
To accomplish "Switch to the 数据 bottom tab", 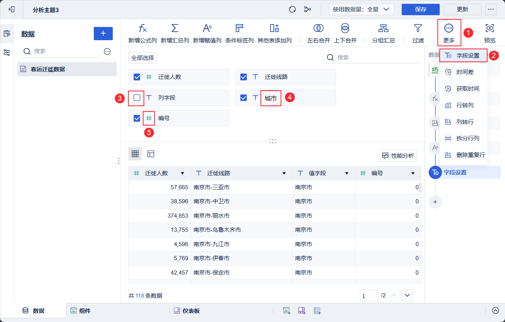I will tap(33, 311).
